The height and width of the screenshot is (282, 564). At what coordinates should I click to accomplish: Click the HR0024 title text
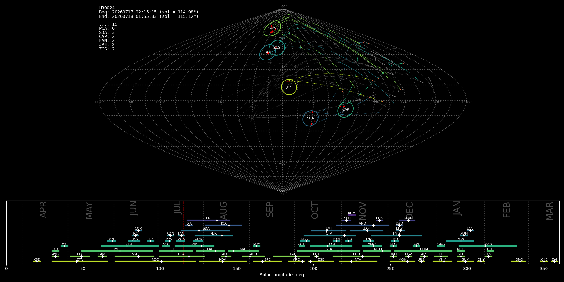[x=107, y=8]
